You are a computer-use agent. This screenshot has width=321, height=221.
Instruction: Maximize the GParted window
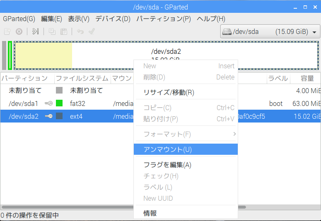coord(305,7)
